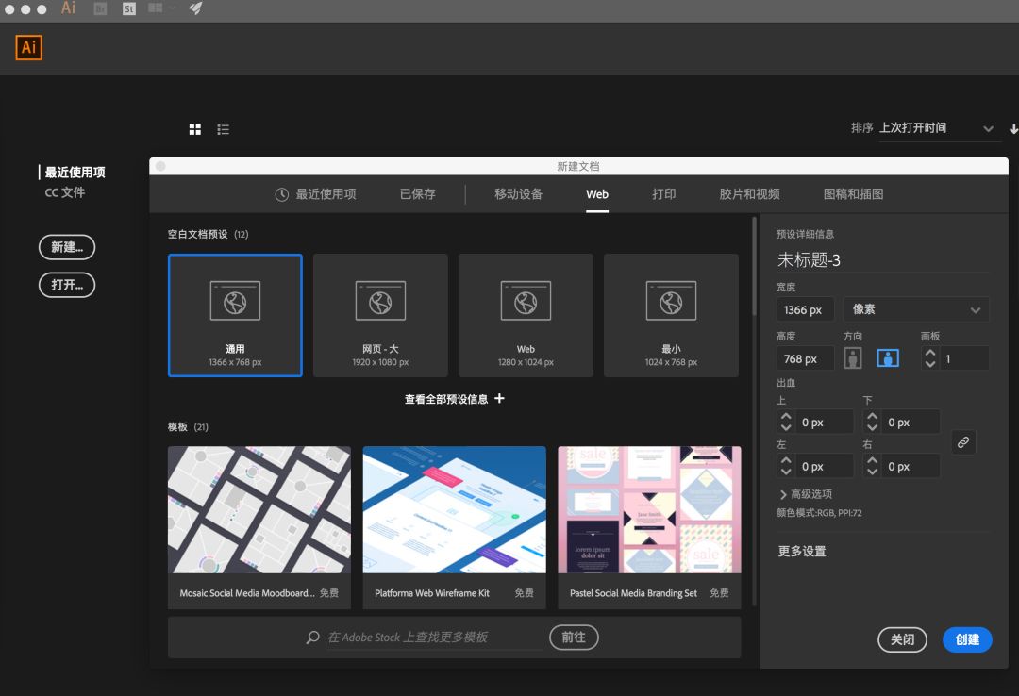Click the download arrow icon near sort options

click(x=1012, y=128)
